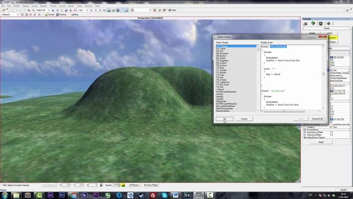Open the Tools menu
Image resolution: width=353 pixels, height=199 pixels.
click(x=79, y=6)
